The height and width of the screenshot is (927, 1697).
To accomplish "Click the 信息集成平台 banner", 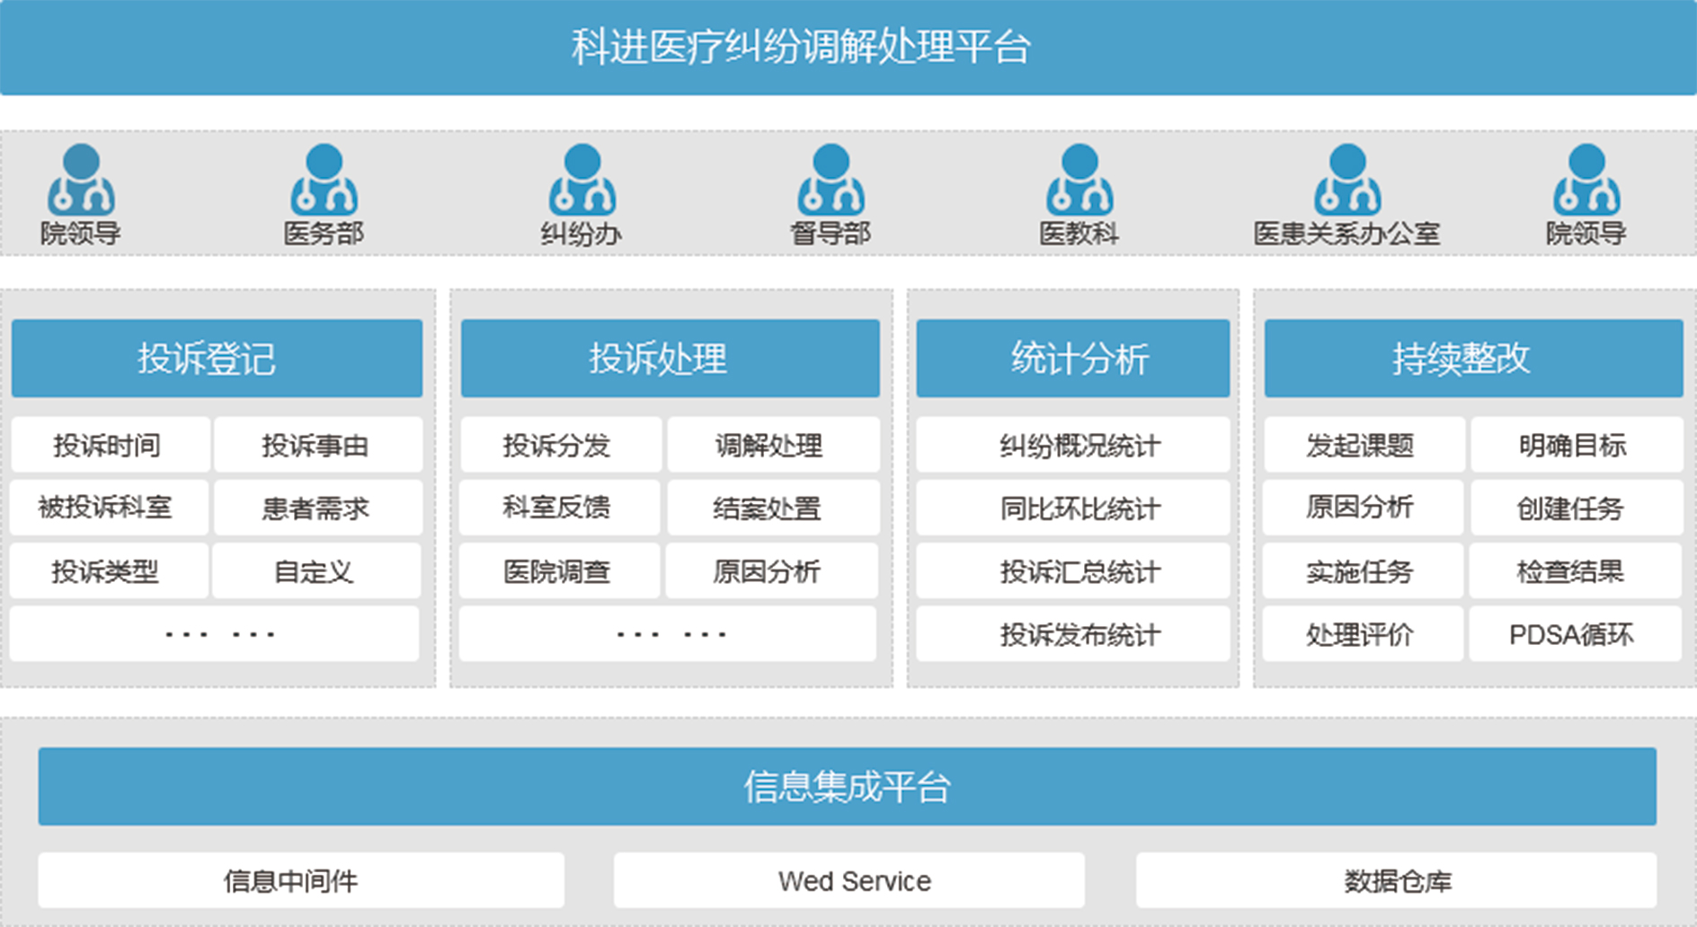I will coord(847,786).
